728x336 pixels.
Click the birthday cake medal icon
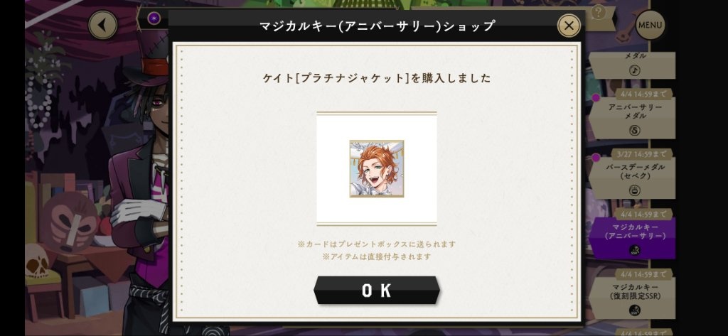click(x=634, y=190)
